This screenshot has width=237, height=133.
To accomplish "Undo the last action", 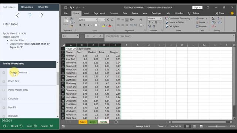I will pos(71,7).
